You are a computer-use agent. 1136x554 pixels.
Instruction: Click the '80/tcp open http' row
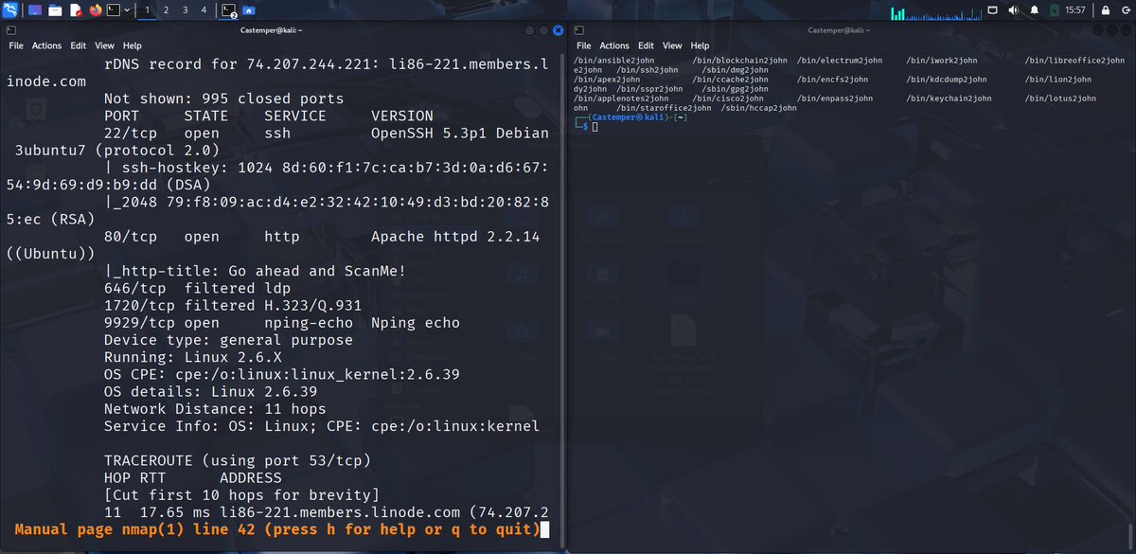coord(322,237)
